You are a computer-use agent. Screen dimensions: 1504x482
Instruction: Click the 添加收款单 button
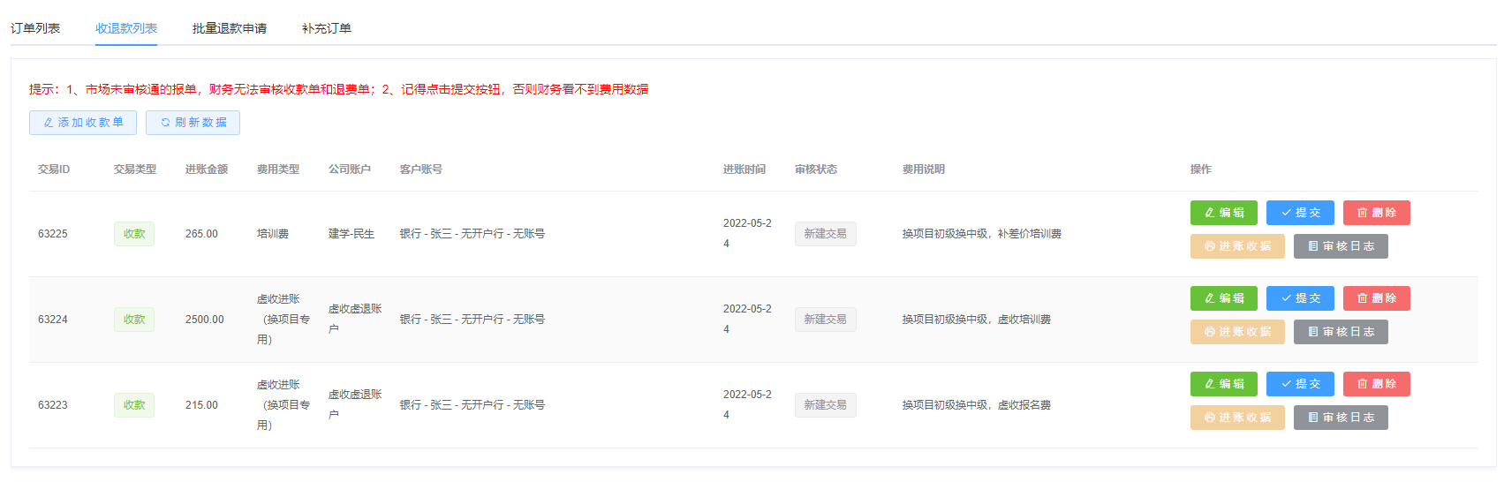[x=83, y=123]
